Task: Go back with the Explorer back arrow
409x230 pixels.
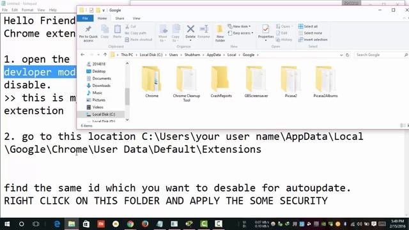Action: click(82, 55)
